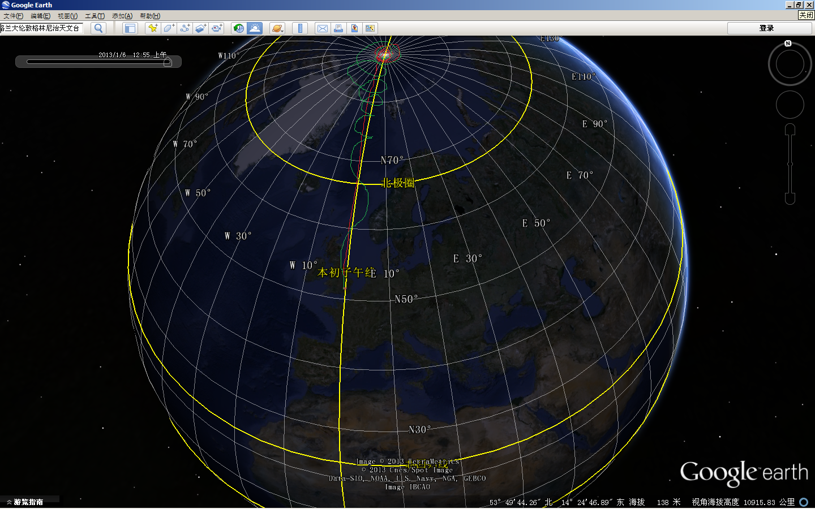Screen dimensions: 815x509
Task: Open the planet switcher dropdown
Action: click(277, 28)
